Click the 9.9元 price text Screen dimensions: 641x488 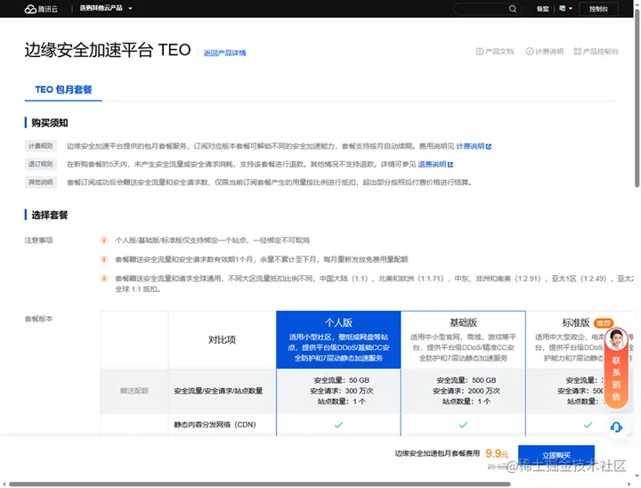[x=497, y=453]
